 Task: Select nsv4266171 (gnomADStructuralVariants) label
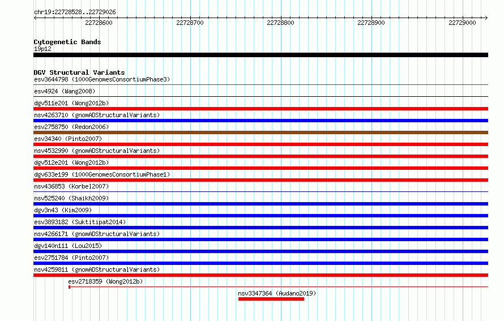97,234
